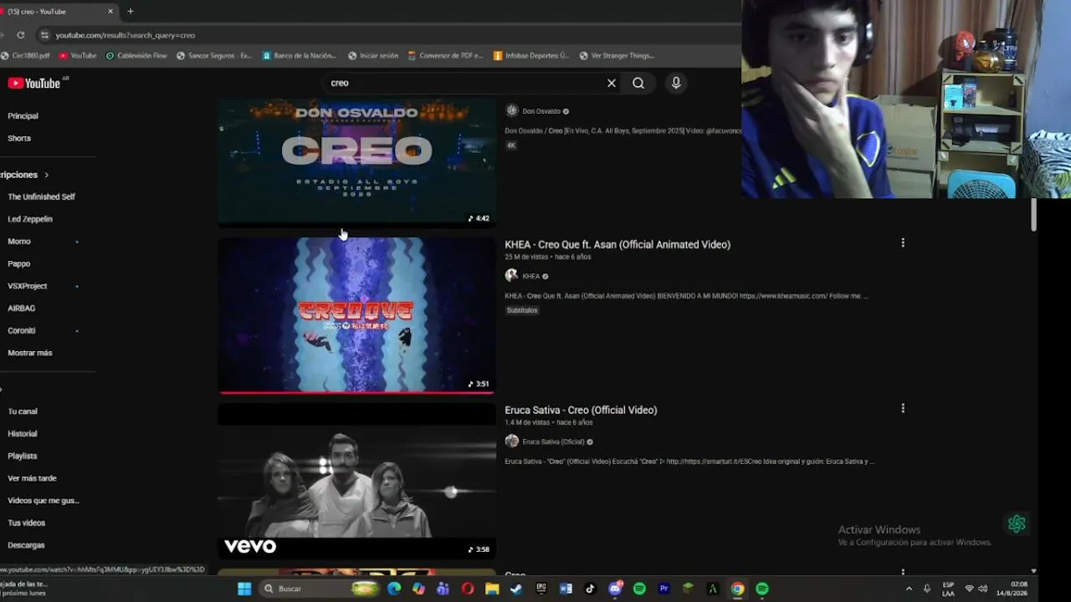Open Playlists in the sidebar

click(x=23, y=456)
